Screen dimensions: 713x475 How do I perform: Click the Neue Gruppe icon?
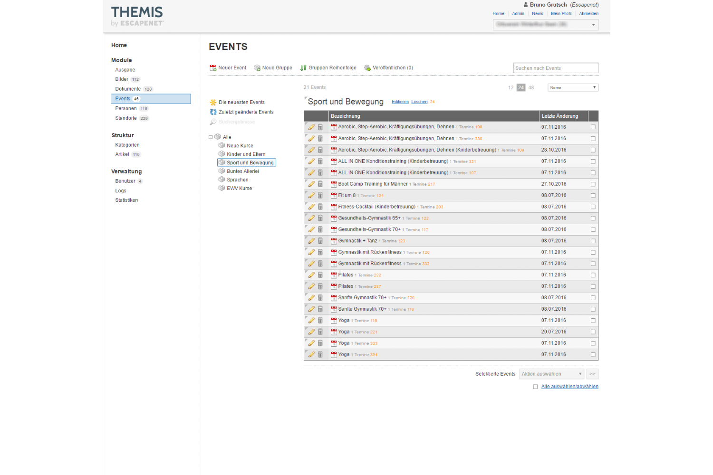point(257,68)
